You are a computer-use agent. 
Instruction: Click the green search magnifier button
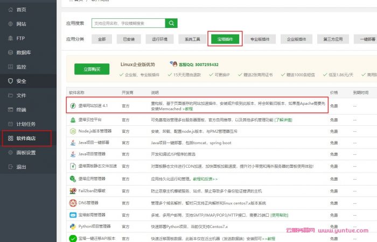[171, 23]
